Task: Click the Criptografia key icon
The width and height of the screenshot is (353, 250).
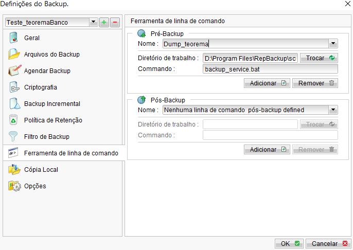Action: tap(14, 87)
